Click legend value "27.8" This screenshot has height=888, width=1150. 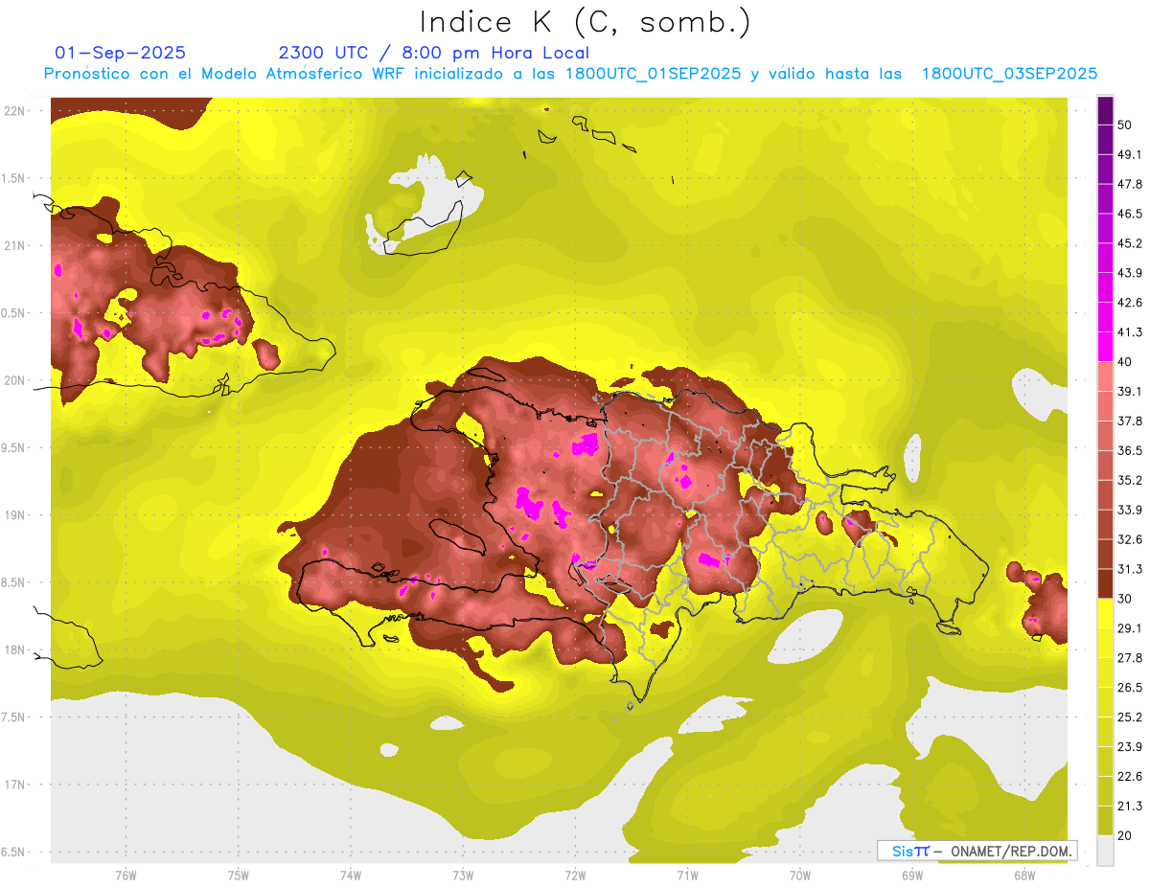pyautogui.click(x=1130, y=657)
